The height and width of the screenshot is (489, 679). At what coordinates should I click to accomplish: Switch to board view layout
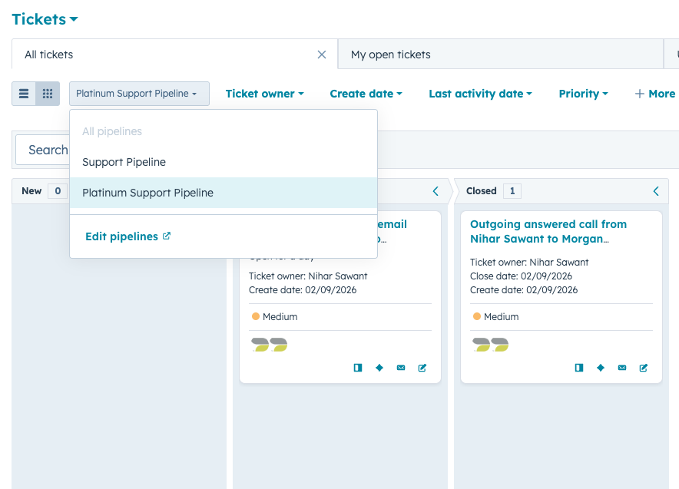pyautogui.click(x=48, y=93)
